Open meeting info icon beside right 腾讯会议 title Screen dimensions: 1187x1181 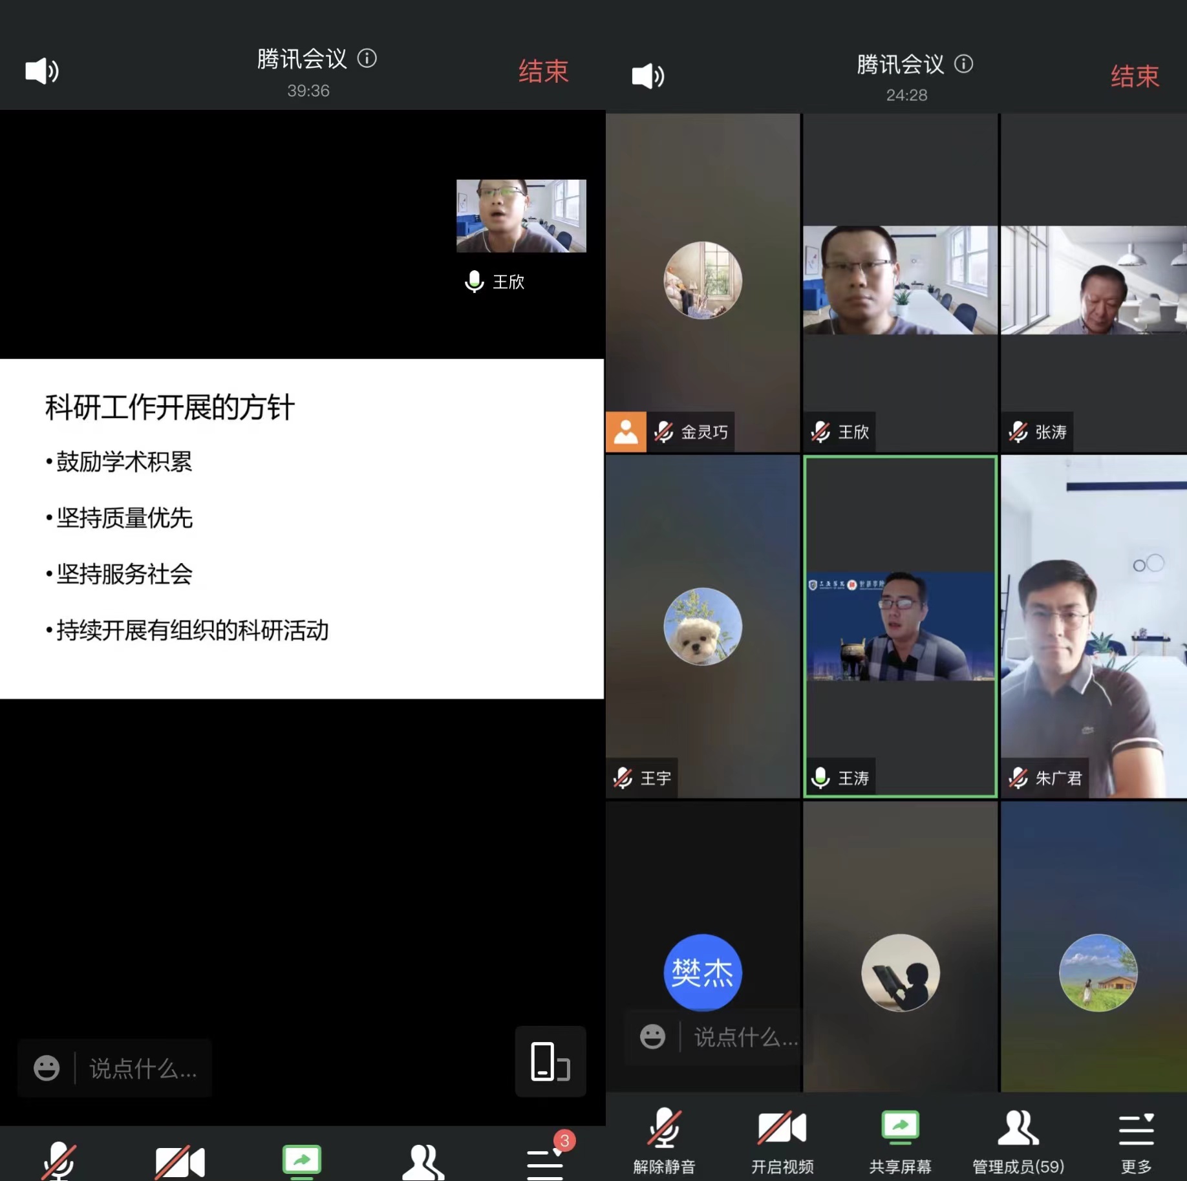pyautogui.click(x=963, y=64)
